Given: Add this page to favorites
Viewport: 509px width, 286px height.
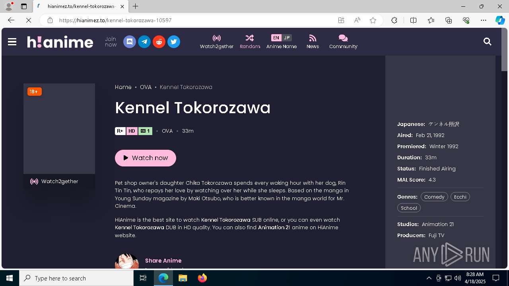Looking at the screenshot, I should pyautogui.click(x=373, y=20).
